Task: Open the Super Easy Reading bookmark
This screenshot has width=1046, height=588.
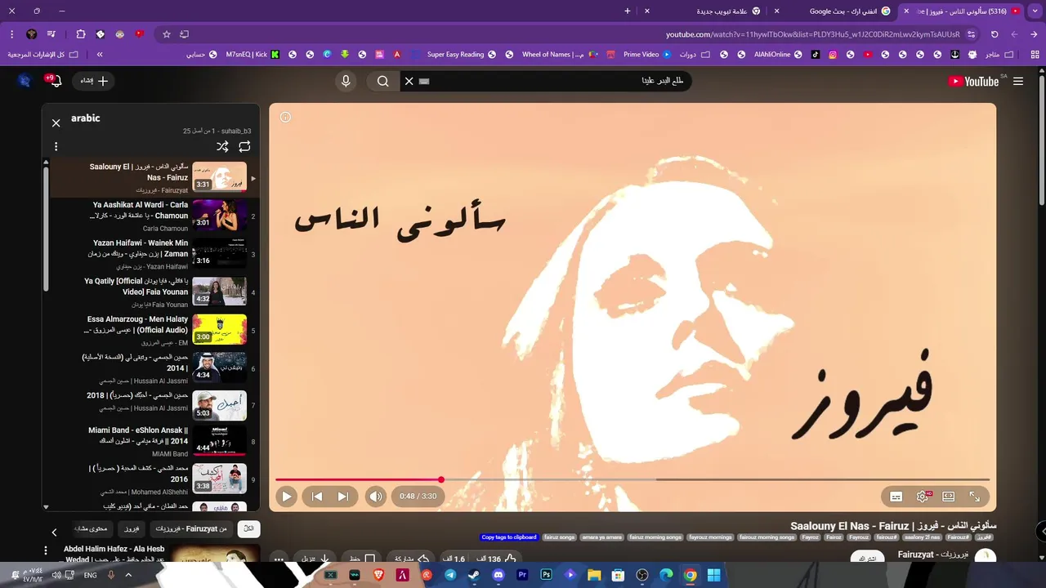Action: 462,55
